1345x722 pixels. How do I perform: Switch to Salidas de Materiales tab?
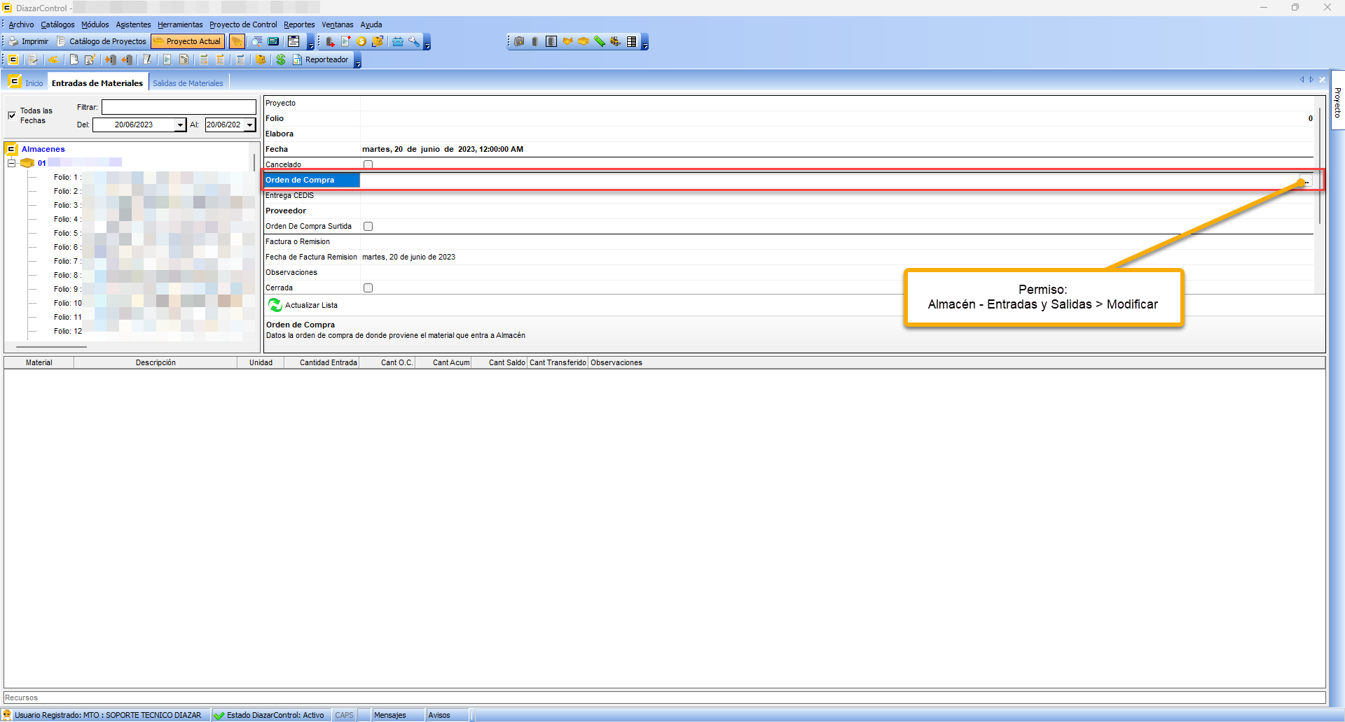click(x=188, y=83)
